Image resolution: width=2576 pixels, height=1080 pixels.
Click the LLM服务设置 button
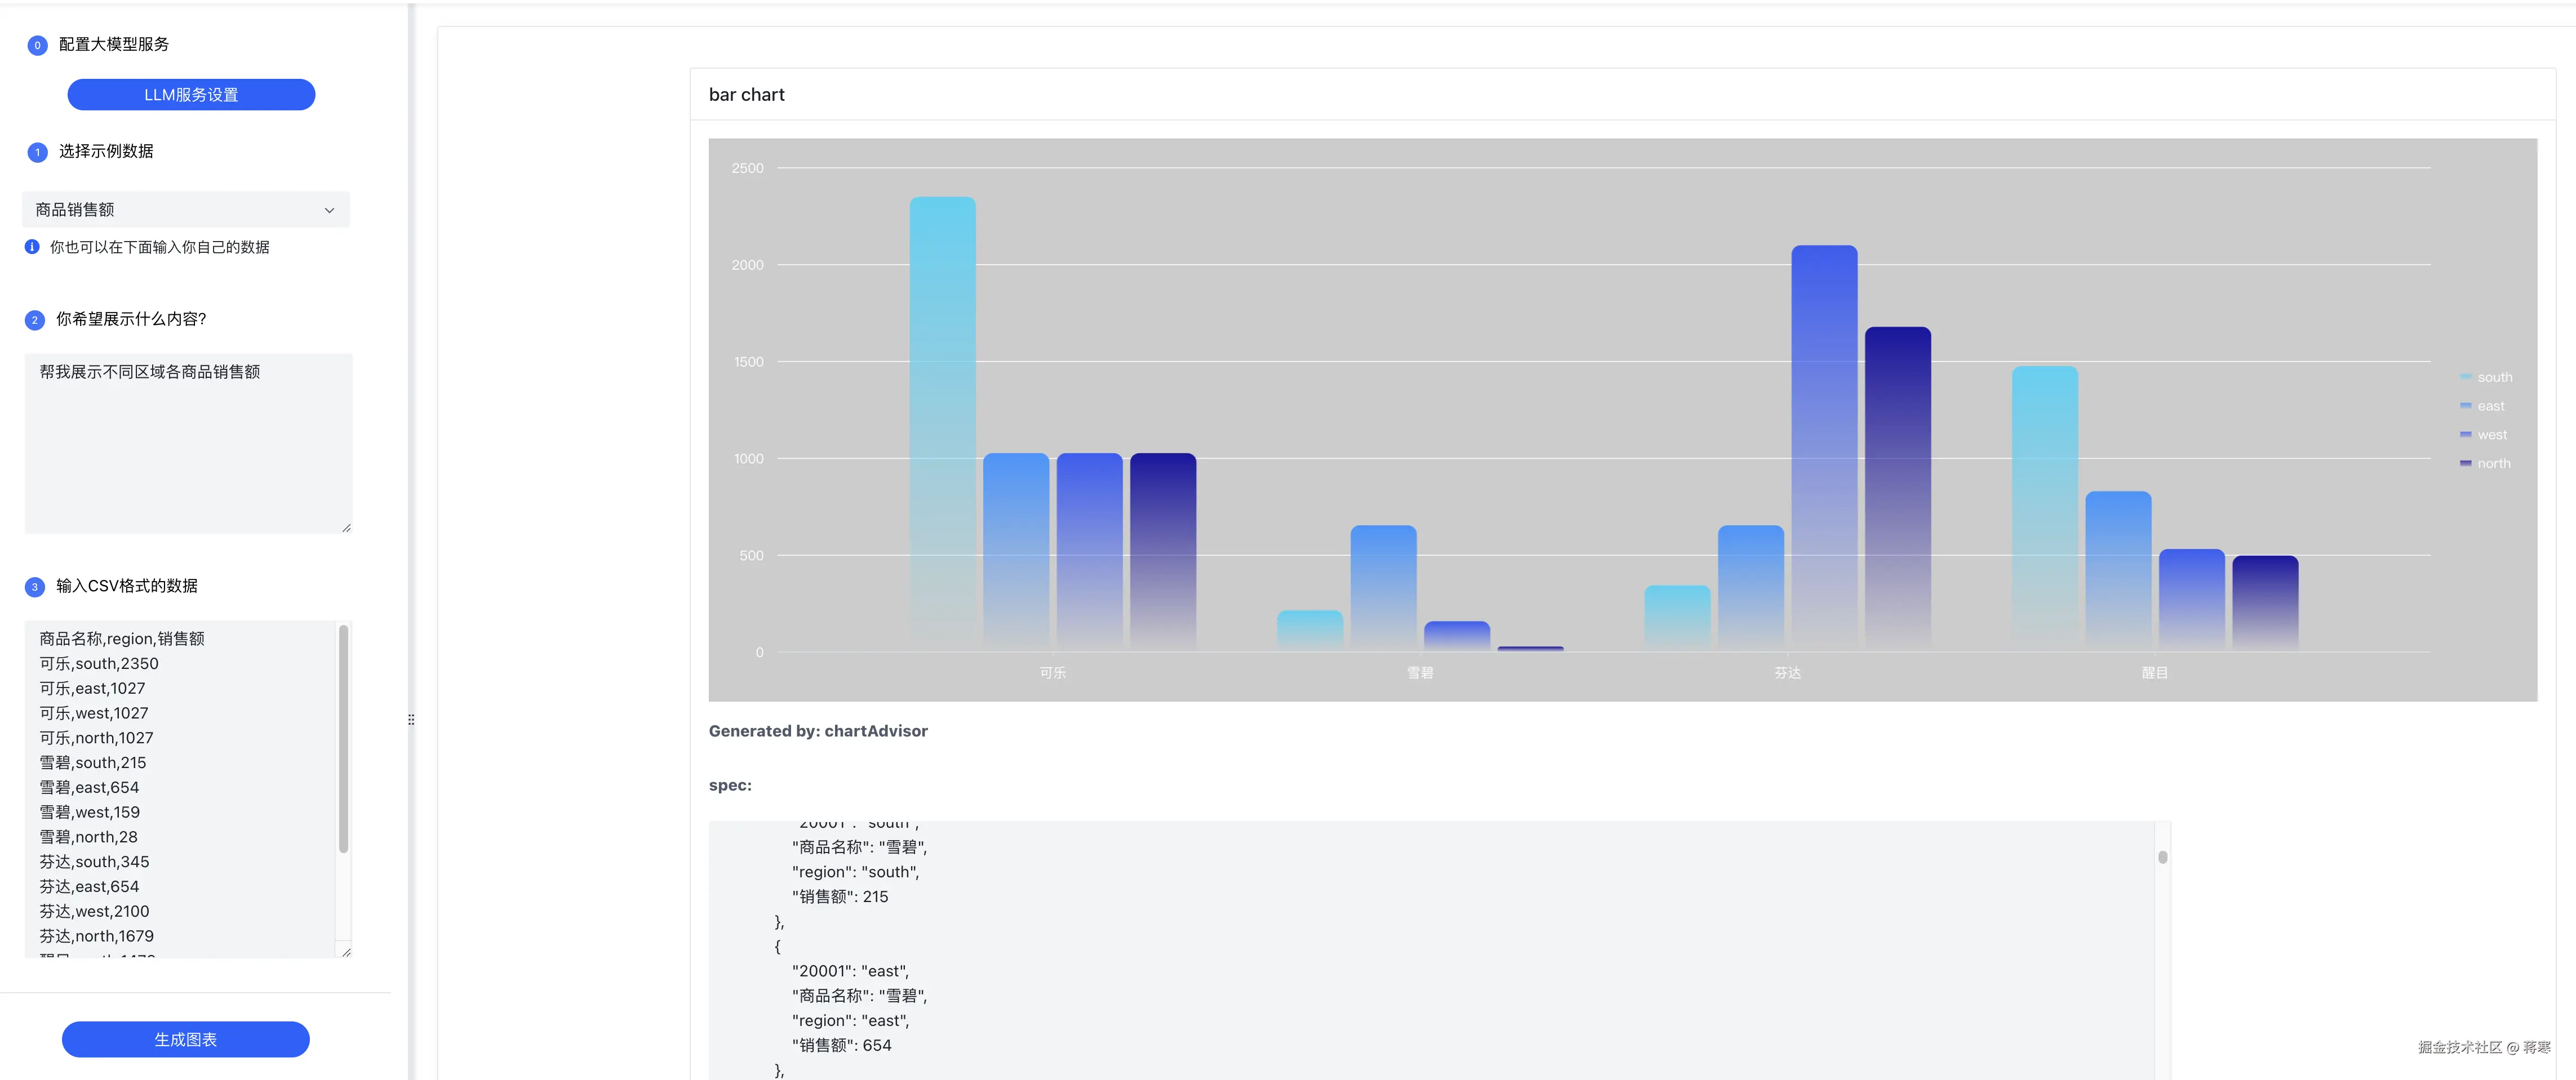[x=191, y=95]
